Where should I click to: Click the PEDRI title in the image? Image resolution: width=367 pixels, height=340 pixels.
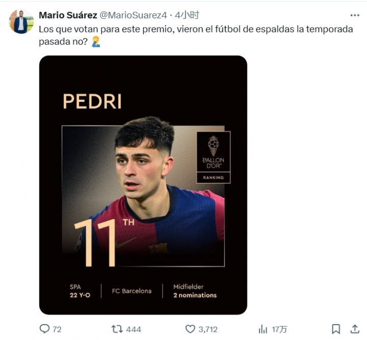[x=92, y=101]
